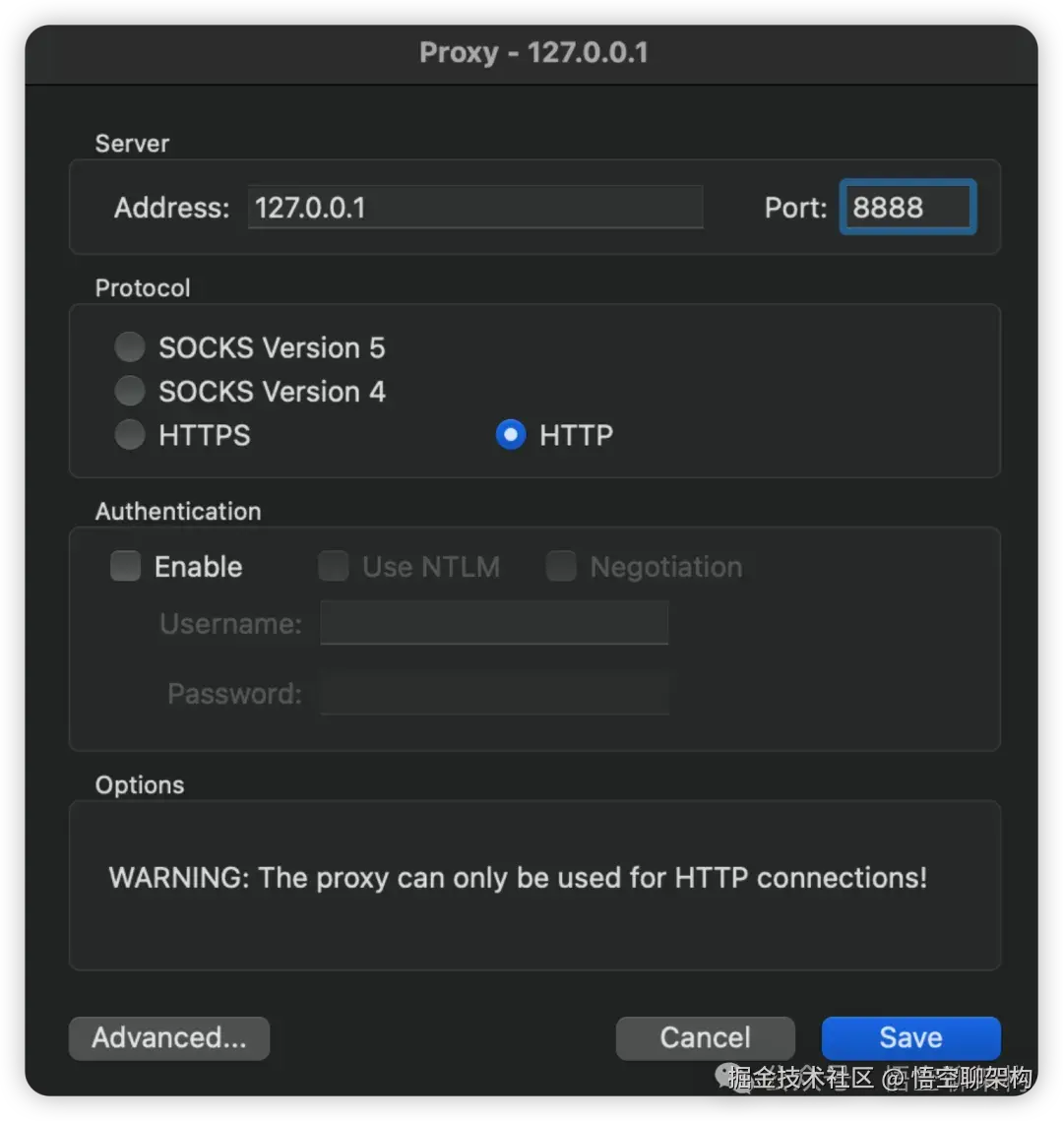This screenshot has width=1063, height=1121.
Task: Click the Proxy - 127.0.0.1 title bar
Action: (532, 52)
